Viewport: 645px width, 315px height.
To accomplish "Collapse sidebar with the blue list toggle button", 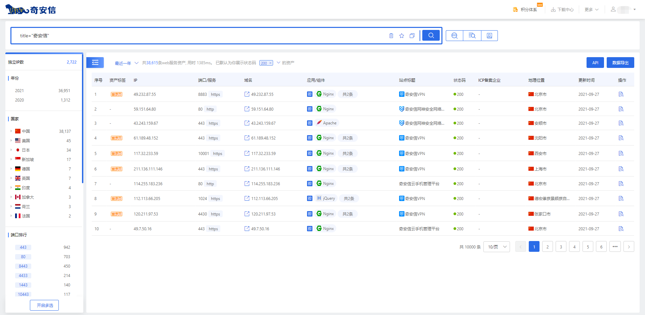I will [x=95, y=63].
